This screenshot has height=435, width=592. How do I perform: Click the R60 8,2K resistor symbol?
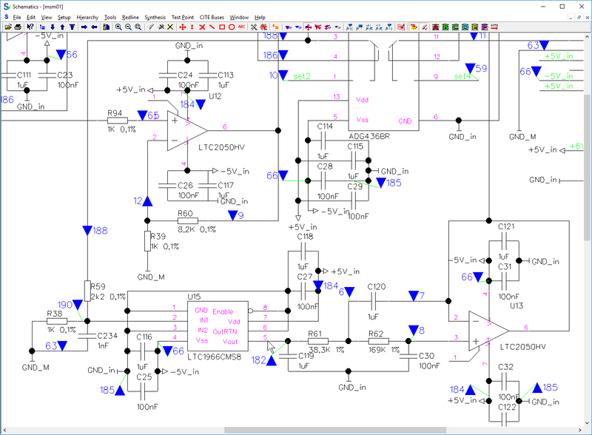click(188, 221)
